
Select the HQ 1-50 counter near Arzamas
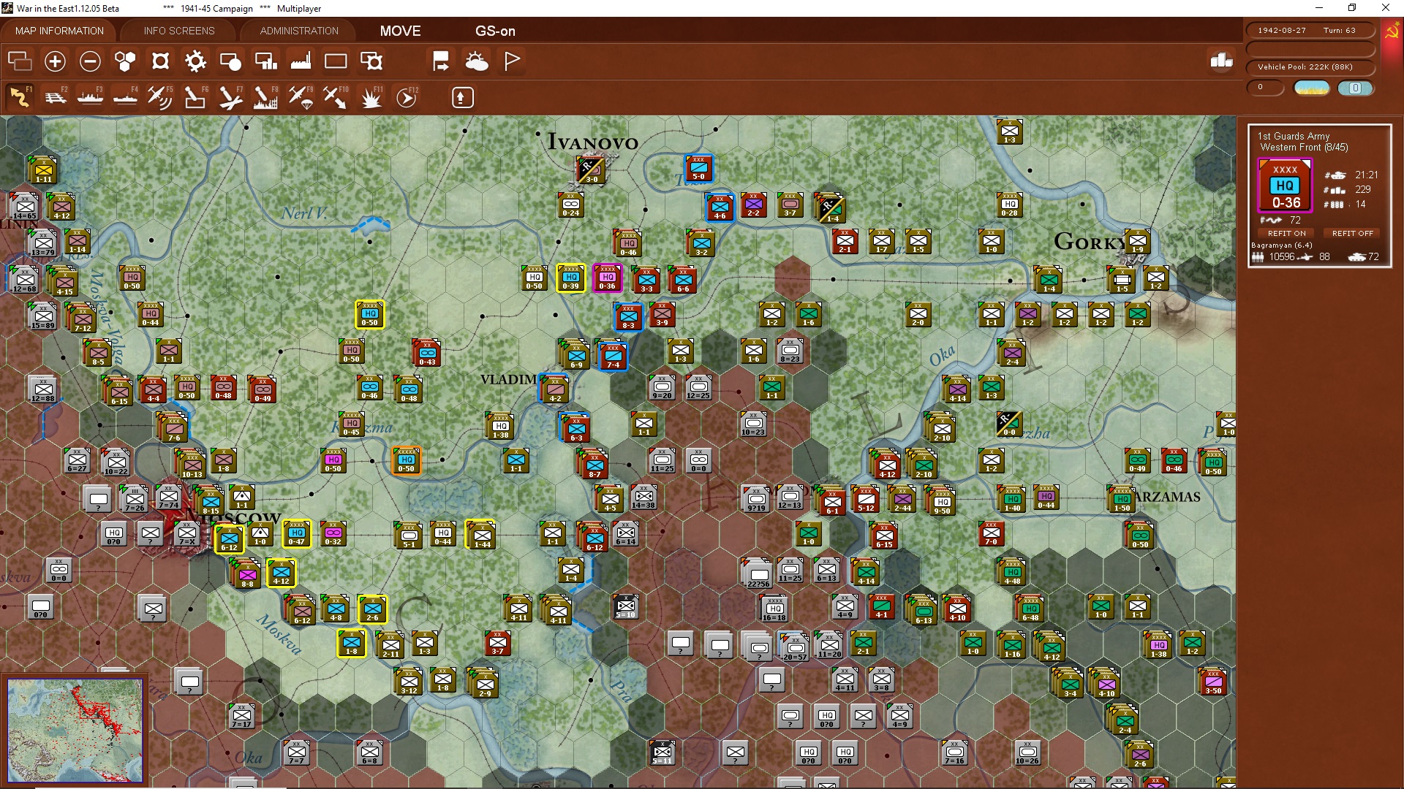[x=1122, y=499]
